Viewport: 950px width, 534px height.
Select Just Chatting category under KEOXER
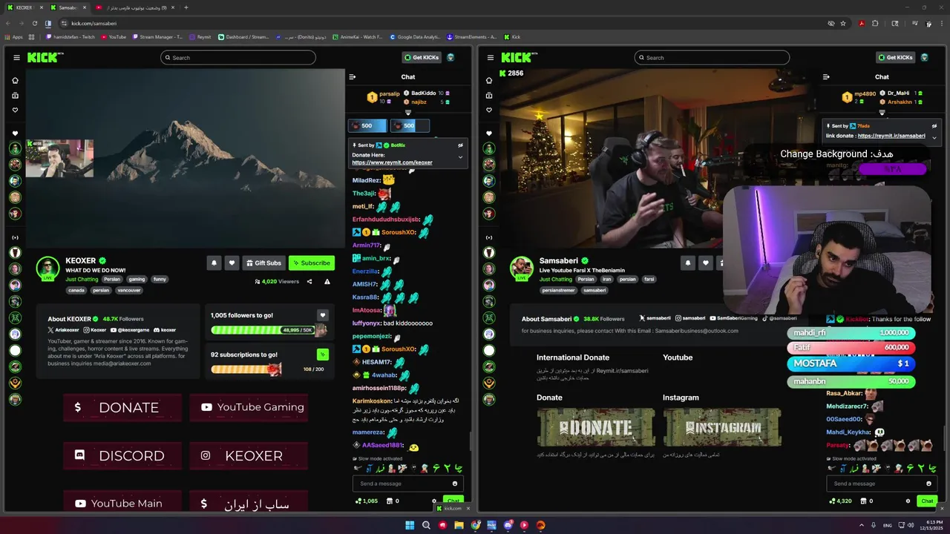coord(82,279)
